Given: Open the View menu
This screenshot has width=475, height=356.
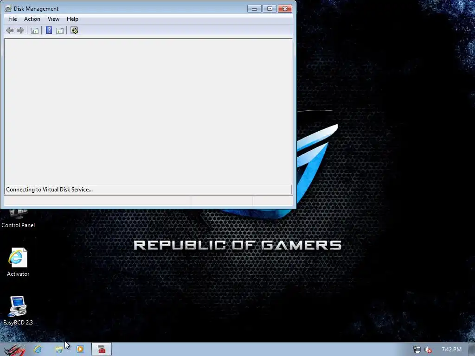Looking at the screenshot, I should point(53,19).
